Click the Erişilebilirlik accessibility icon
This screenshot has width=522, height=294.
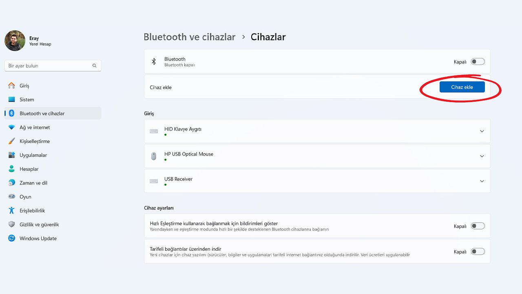coord(11,211)
